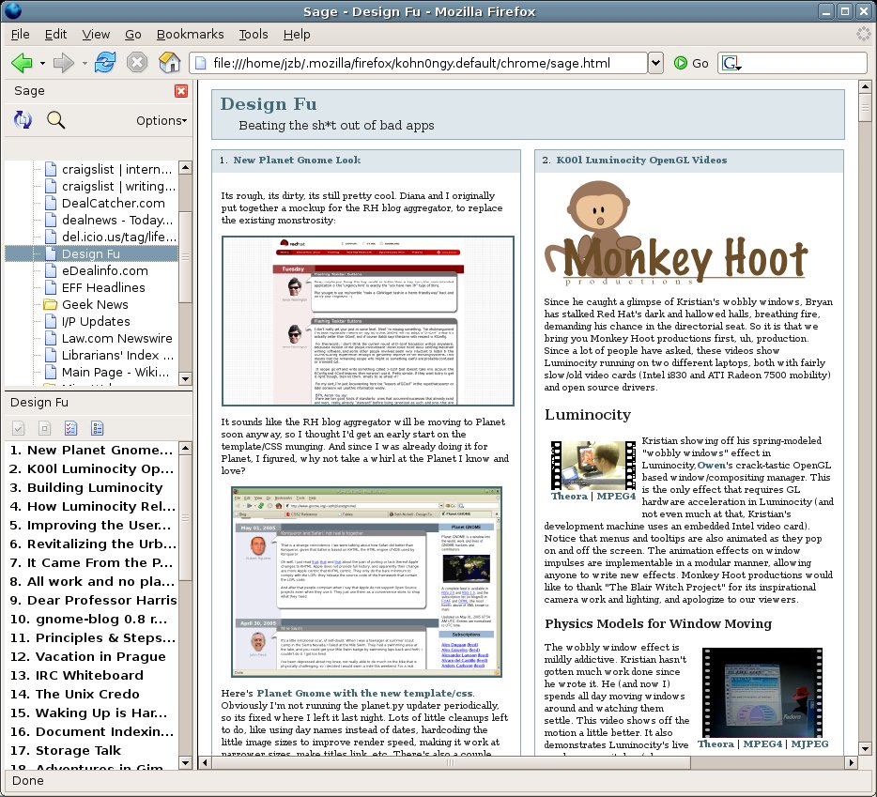The width and height of the screenshot is (877, 797).
Task: Click Sage check feeds refresh icon
Action: coord(23,119)
